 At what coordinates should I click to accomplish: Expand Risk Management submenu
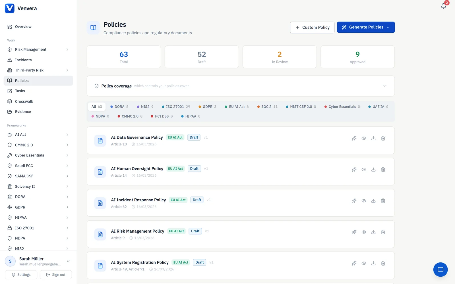click(x=67, y=49)
